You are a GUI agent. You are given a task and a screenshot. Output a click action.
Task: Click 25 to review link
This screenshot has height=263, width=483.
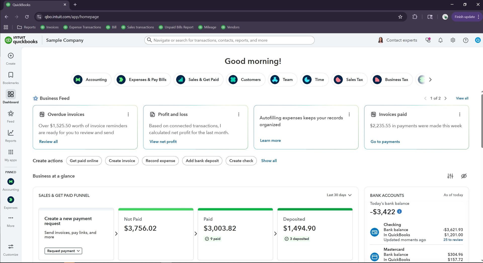click(x=453, y=240)
